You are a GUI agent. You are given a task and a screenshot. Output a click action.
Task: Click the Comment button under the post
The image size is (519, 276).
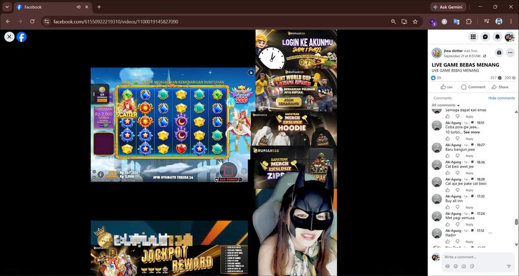tap(473, 87)
